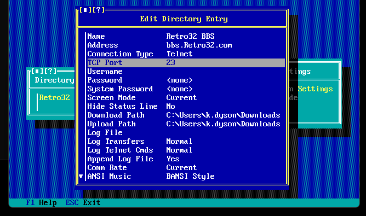This screenshot has height=216, width=366.
Task: Toggle Hide Status Line No value
Action: [170, 107]
